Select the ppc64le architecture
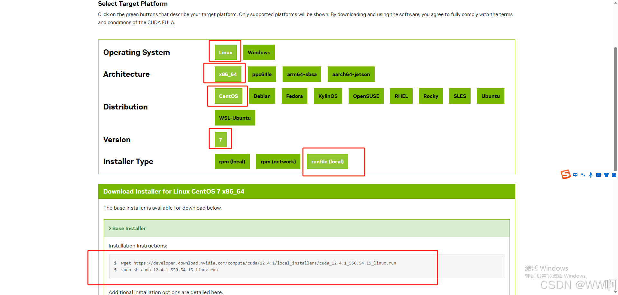The width and height of the screenshot is (618, 295). point(262,74)
